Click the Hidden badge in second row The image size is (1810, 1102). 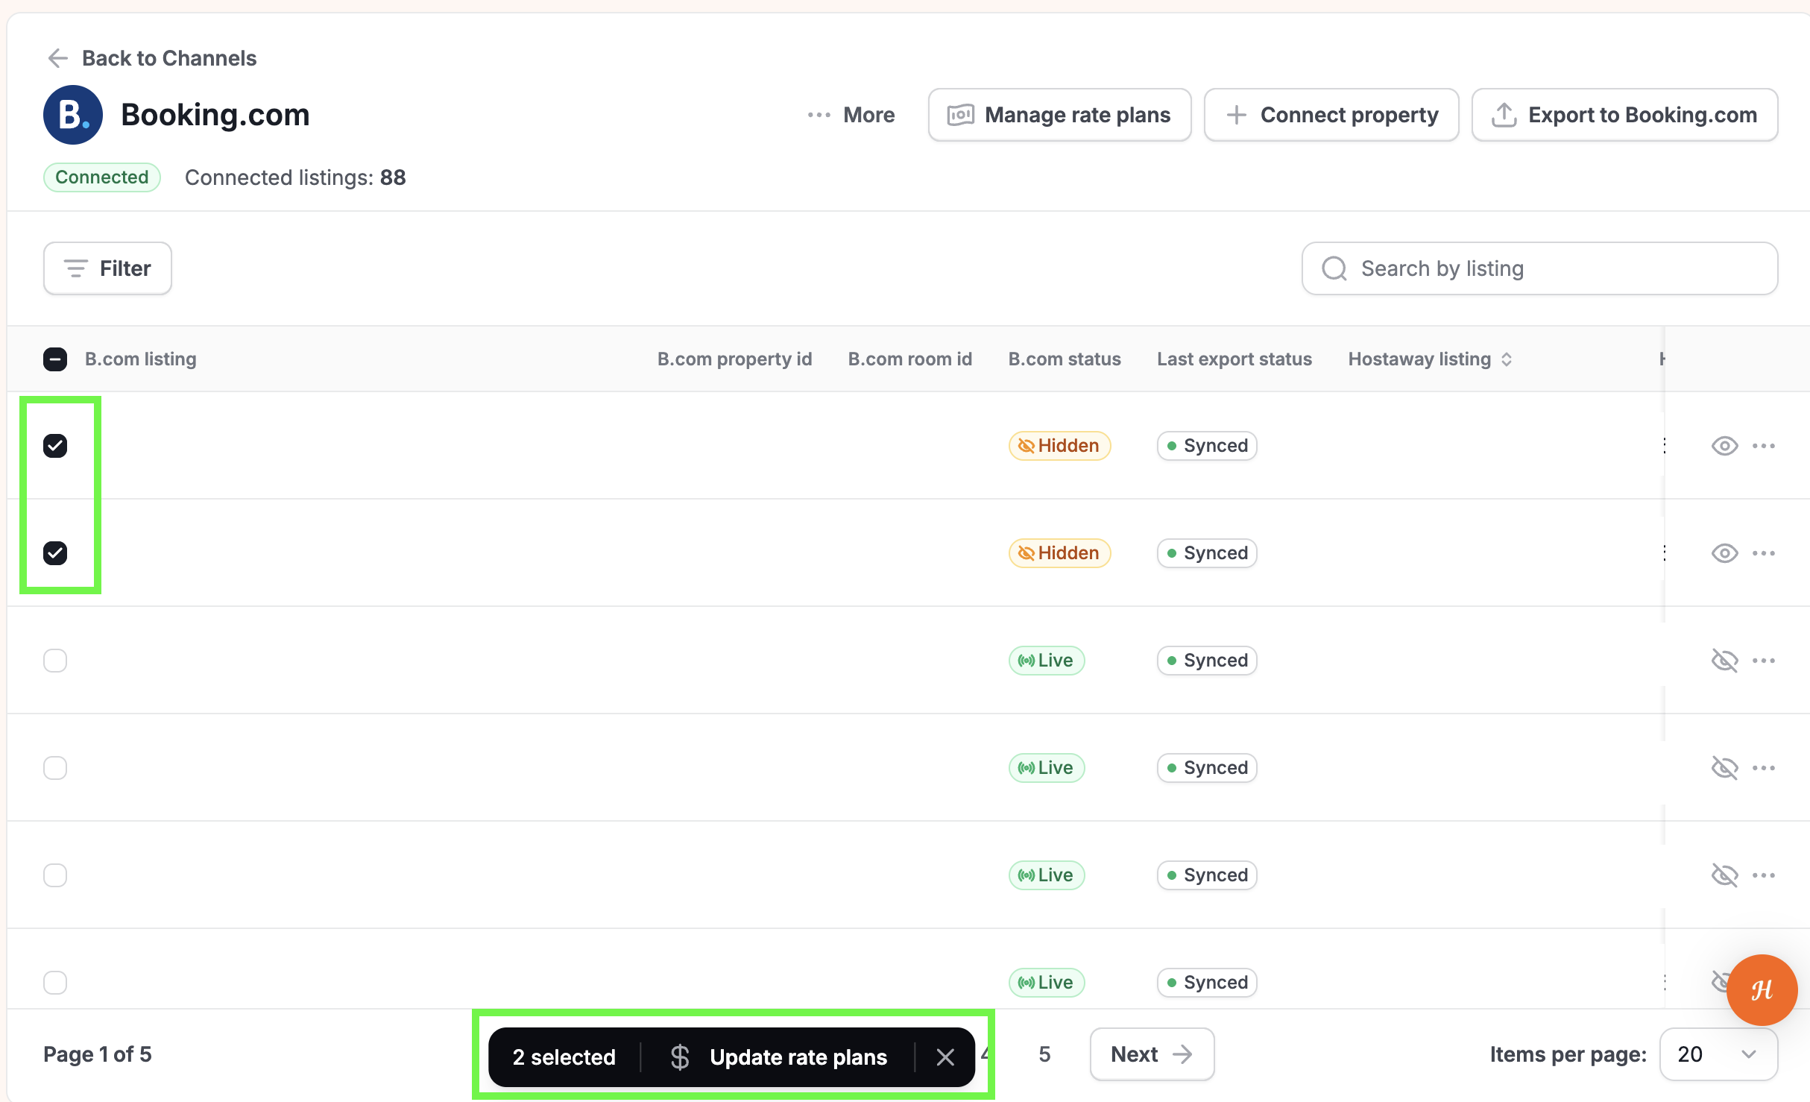tap(1059, 553)
